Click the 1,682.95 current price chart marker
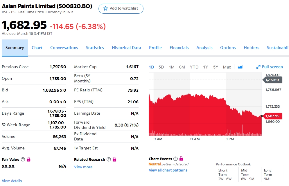289x186 pixels. pyautogui.click(x=272, y=116)
